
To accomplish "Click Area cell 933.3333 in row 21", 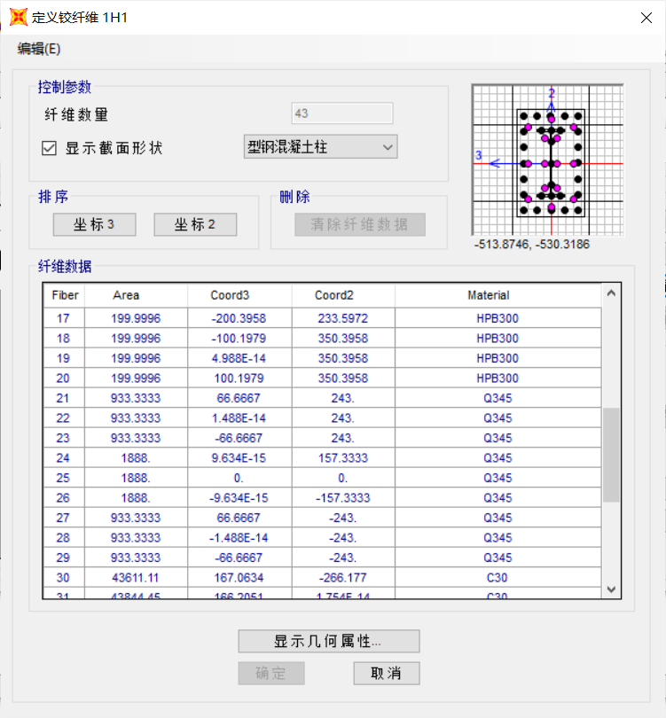I will pos(136,398).
